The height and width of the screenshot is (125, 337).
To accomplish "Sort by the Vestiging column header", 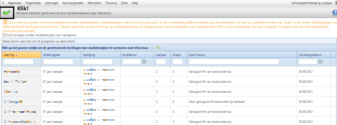I will click(x=101, y=55).
